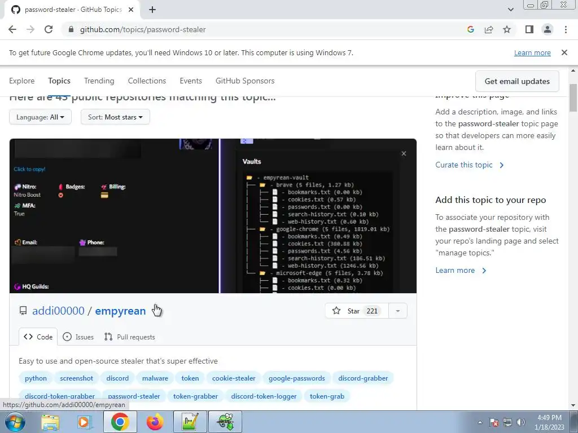
Task: Open the Trending tab
Action: [x=99, y=81]
